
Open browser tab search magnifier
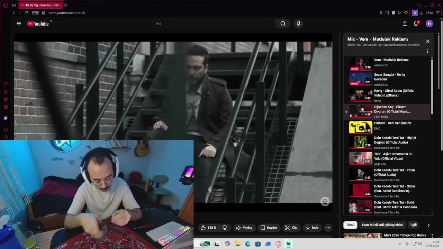(419, 5)
